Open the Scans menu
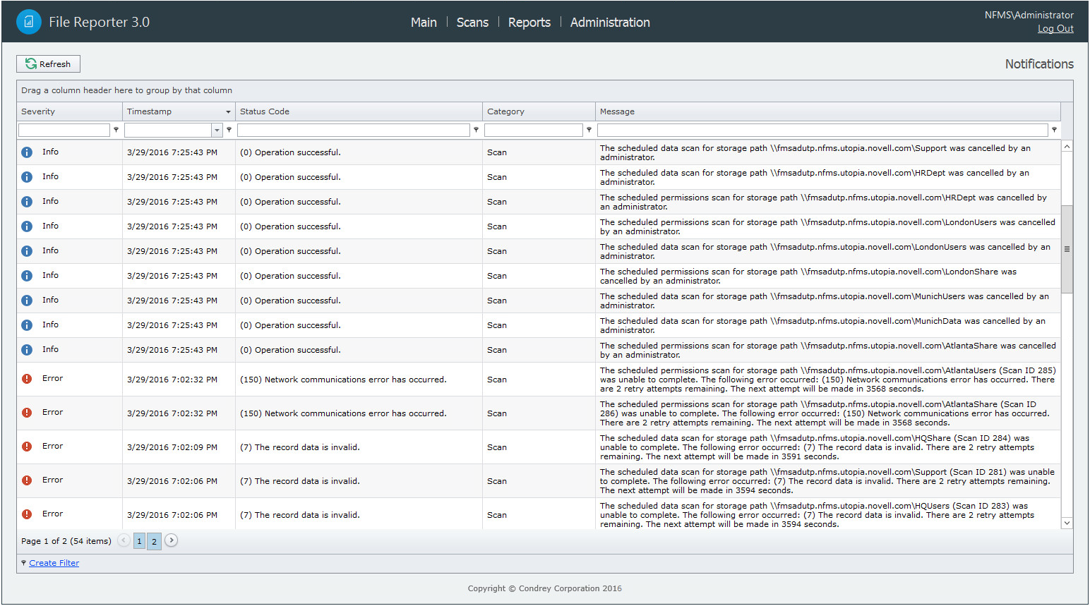 [x=472, y=23]
